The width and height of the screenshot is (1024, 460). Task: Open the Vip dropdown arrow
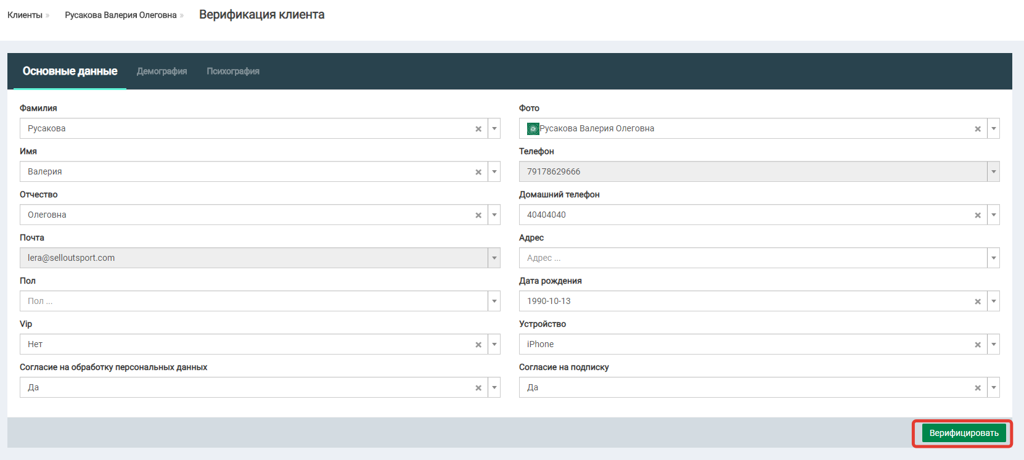click(494, 345)
